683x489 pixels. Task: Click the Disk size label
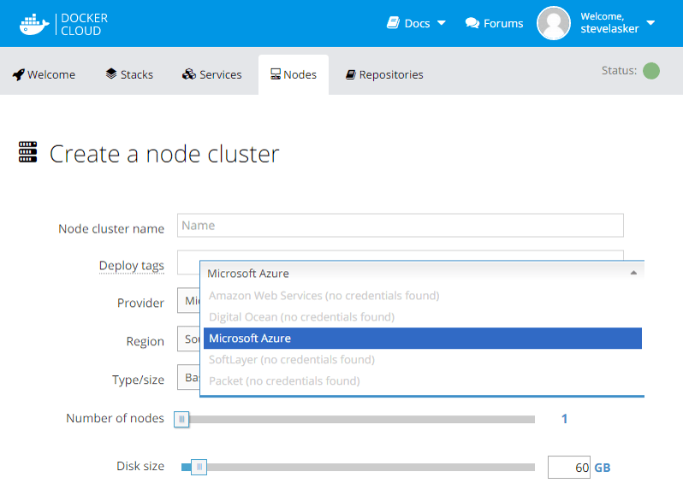coord(140,466)
